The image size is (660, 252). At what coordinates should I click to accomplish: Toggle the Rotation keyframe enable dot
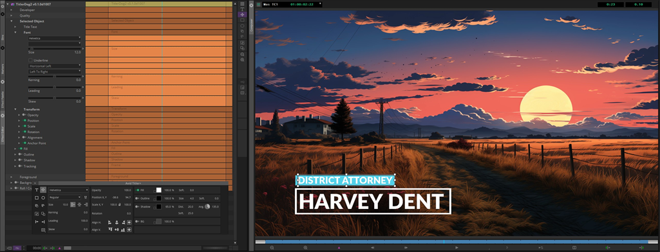pyautogui.click(x=25, y=132)
